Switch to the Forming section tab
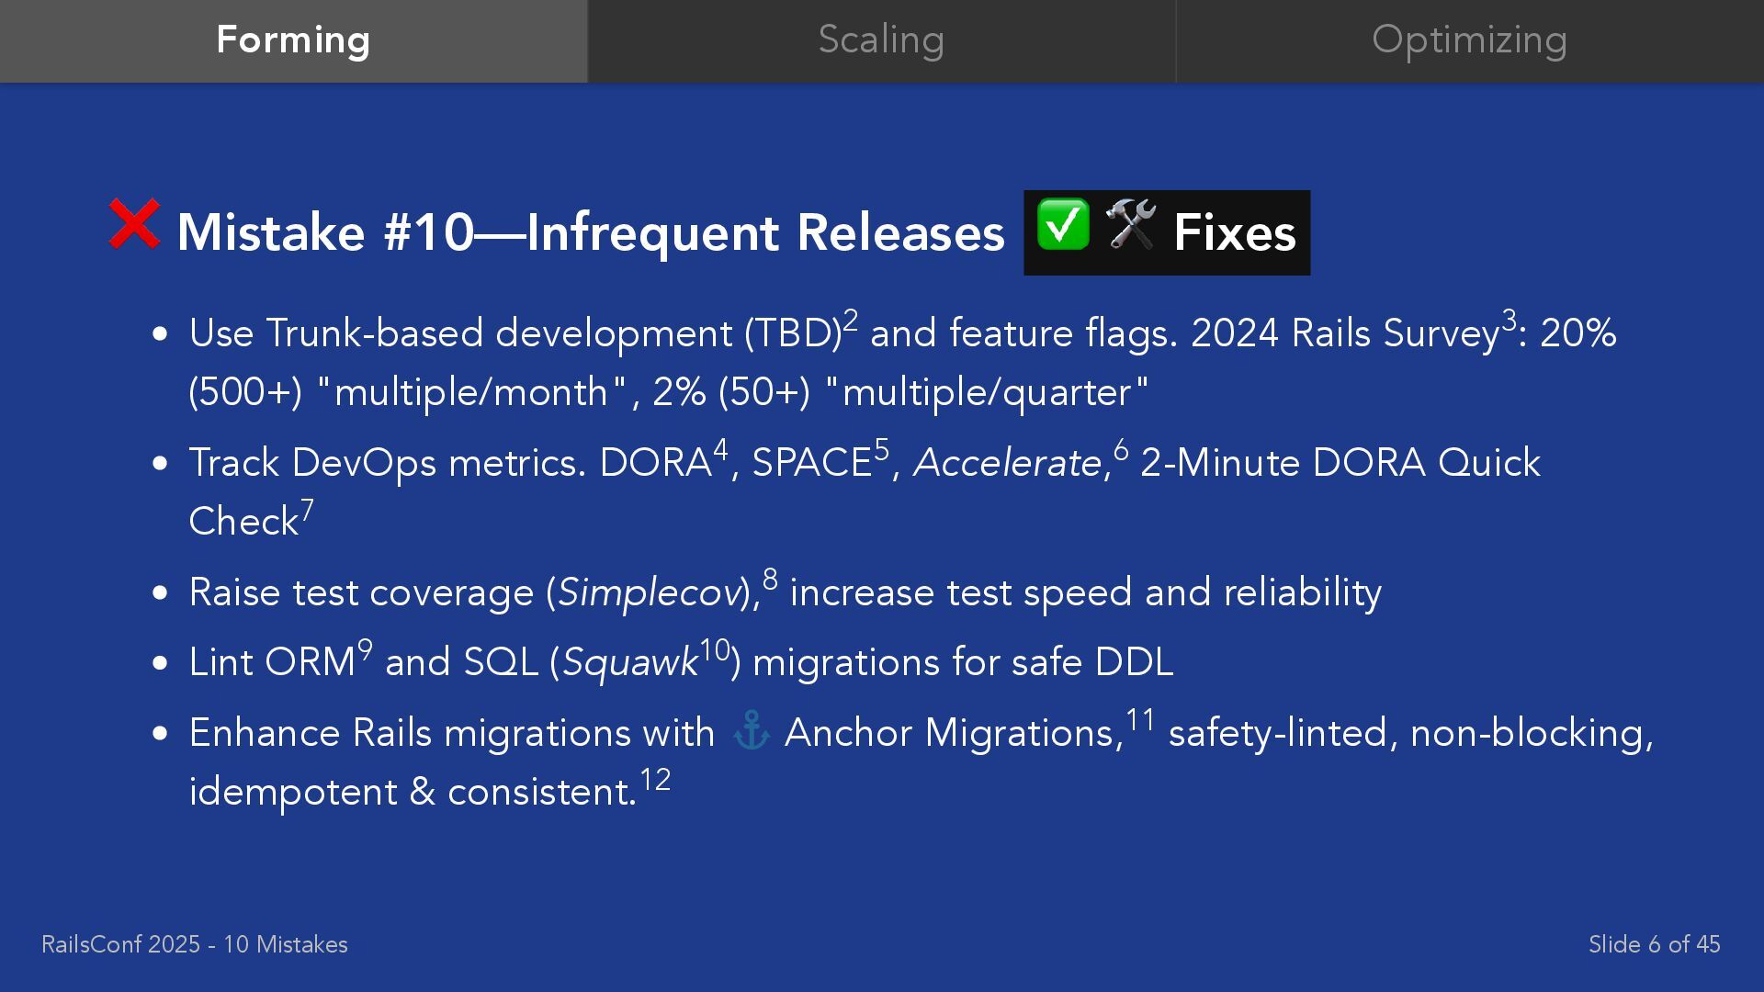Viewport: 1764px width, 992px height. tap(294, 41)
